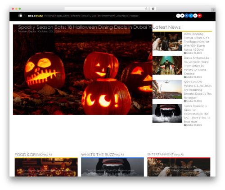Click View All next to Food & Drink
Screen dimensions: 225x190
[47, 155]
